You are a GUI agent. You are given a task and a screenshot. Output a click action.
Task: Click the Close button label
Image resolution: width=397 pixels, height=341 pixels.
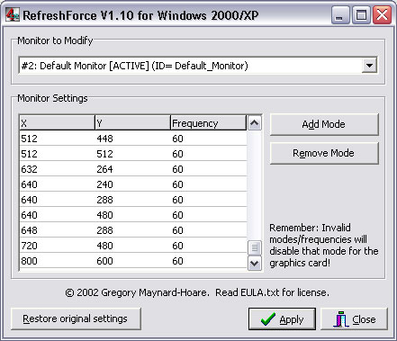click(x=364, y=319)
